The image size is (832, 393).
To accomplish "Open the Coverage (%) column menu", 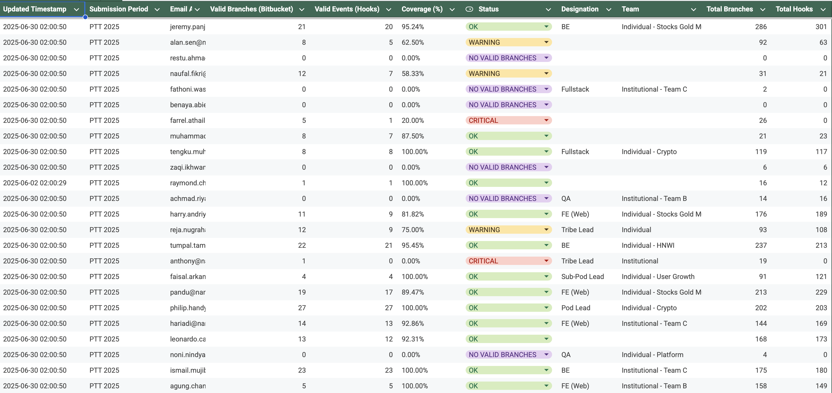I will [452, 9].
